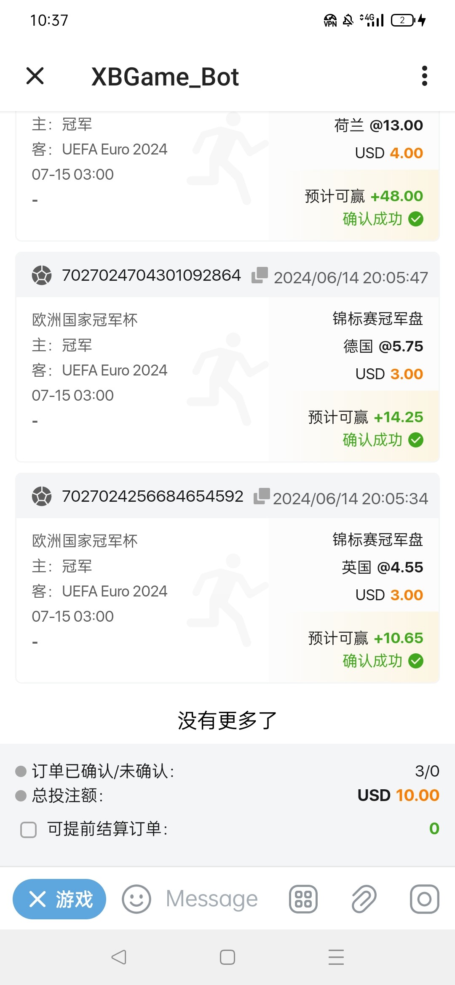Open the camera icon

tap(424, 900)
